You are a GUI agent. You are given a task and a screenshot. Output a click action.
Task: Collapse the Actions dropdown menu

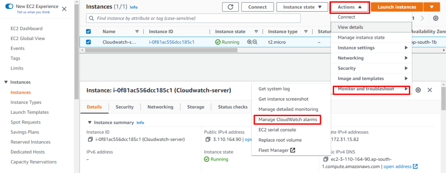350,7
